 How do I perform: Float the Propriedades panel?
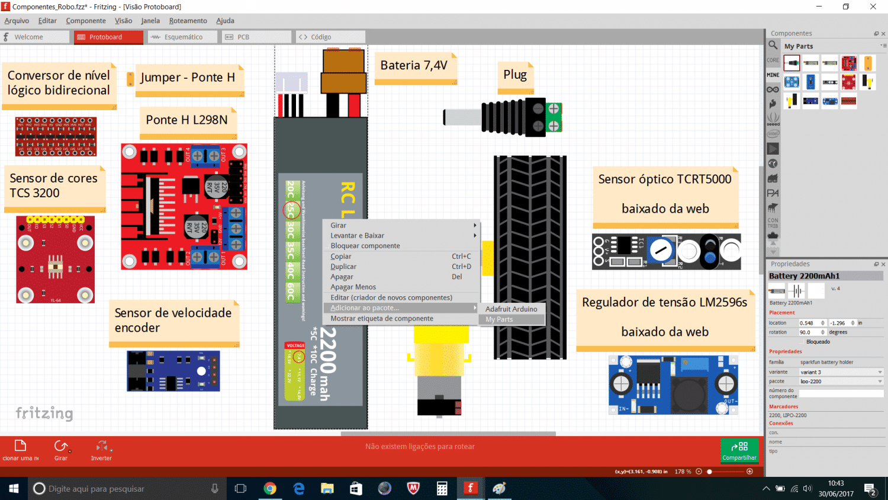[x=876, y=264]
